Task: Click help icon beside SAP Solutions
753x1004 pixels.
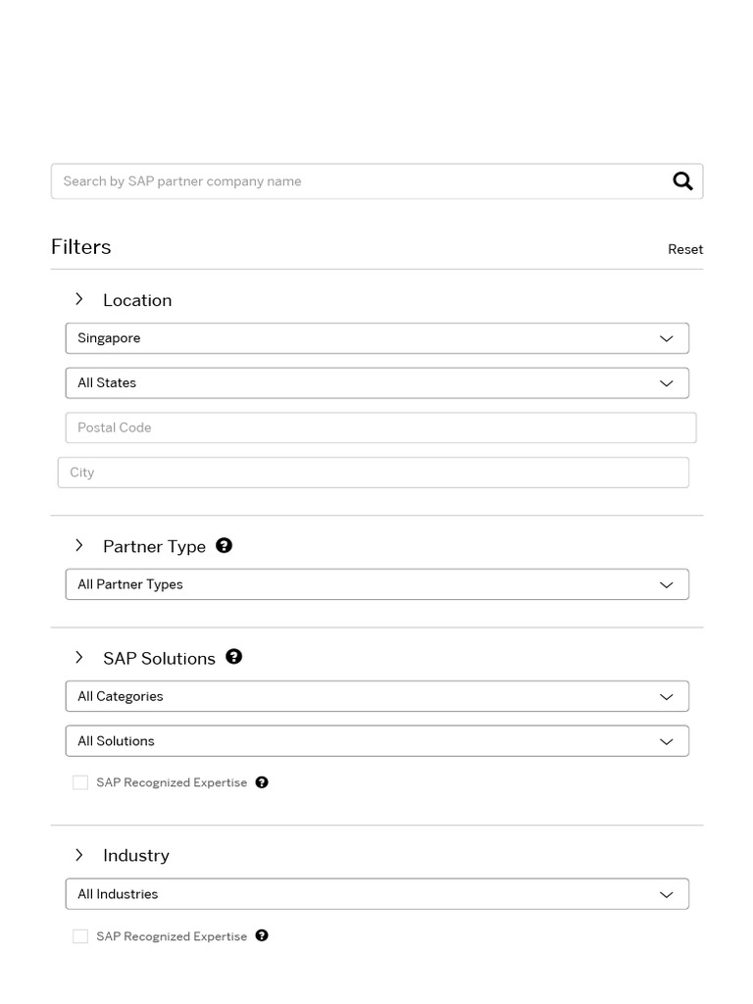Action: pos(233,657)
